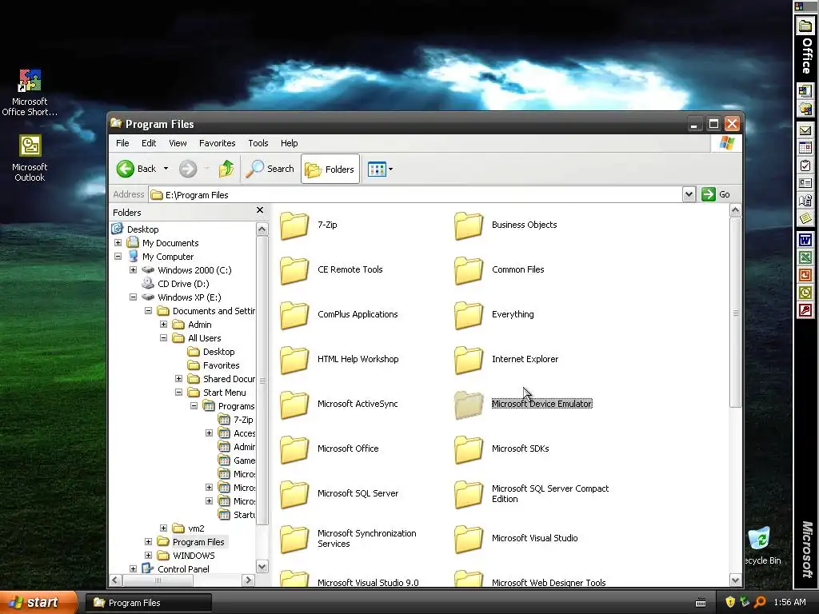Image resolution: width=819 pixels, height=614 pixels.
Task: Open the Favorites menu
Action: pos(217,143)
